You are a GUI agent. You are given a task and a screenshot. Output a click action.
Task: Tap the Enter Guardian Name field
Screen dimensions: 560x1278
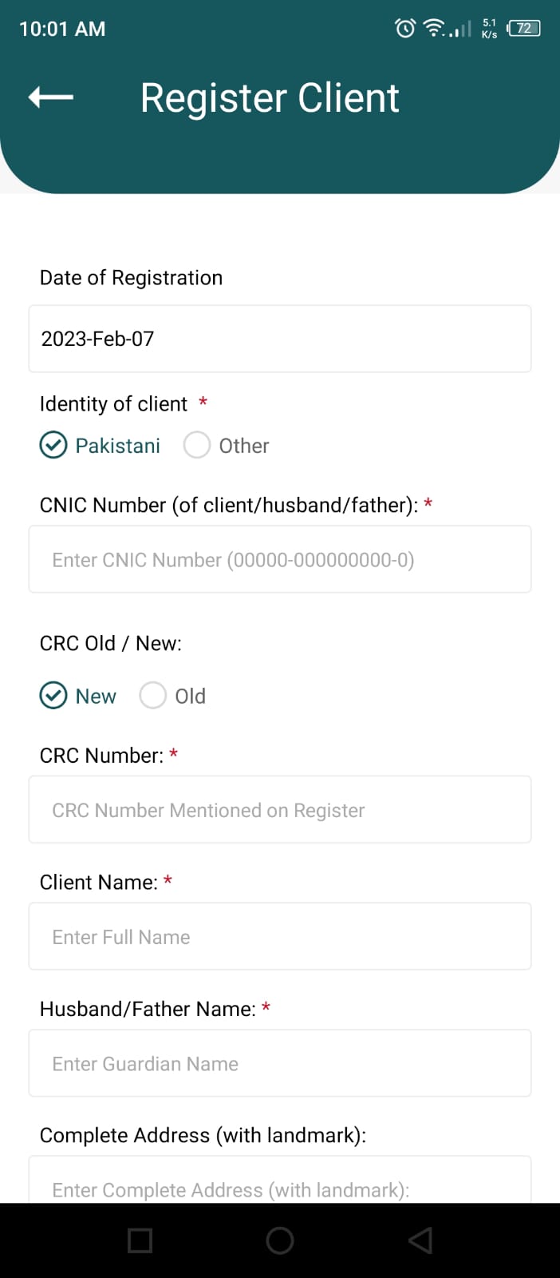[280, 1063]
